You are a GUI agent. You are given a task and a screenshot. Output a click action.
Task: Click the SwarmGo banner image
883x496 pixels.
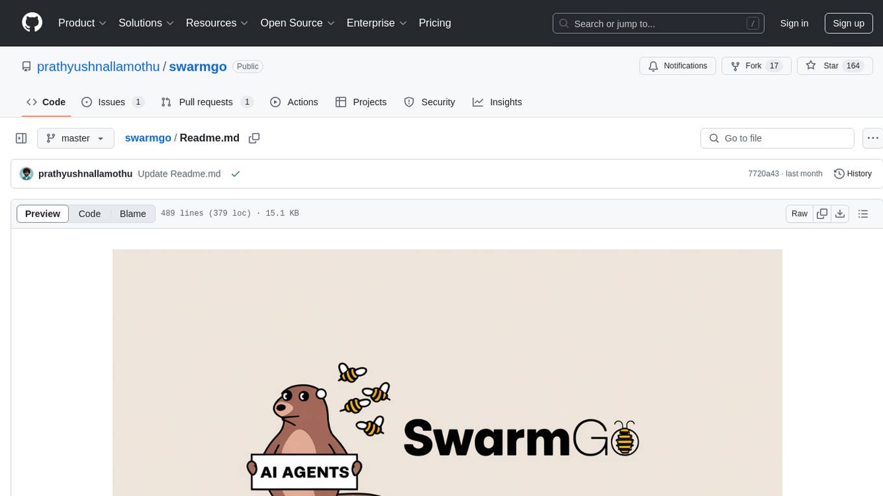[x=447, y=373]
